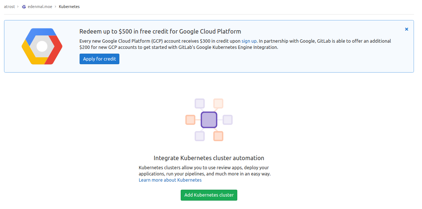Image resolution: width=422 pixels, height=209 pixels.
Task: Open the Learn more about Kubernetes link
Action: 170,180
